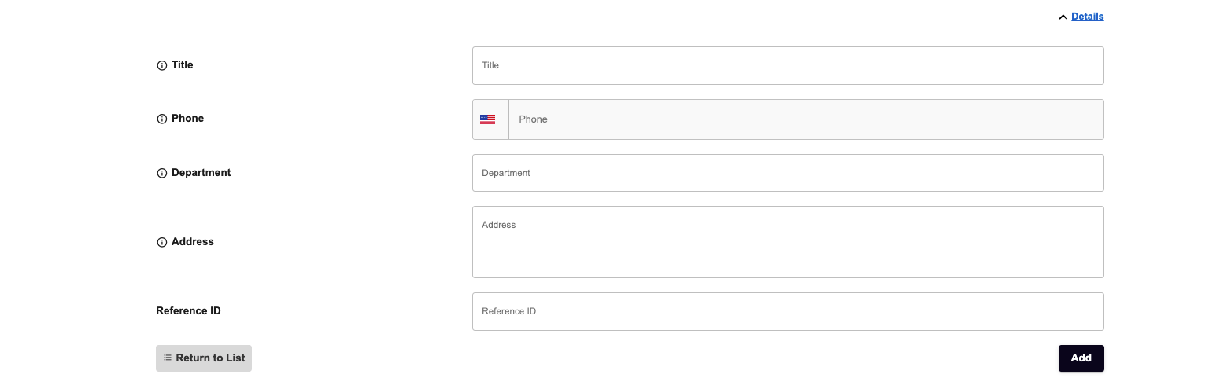Viewport: 1231px width, 389px height.
Task: Click the info icon beside Phone
Action: click(162, 119)
